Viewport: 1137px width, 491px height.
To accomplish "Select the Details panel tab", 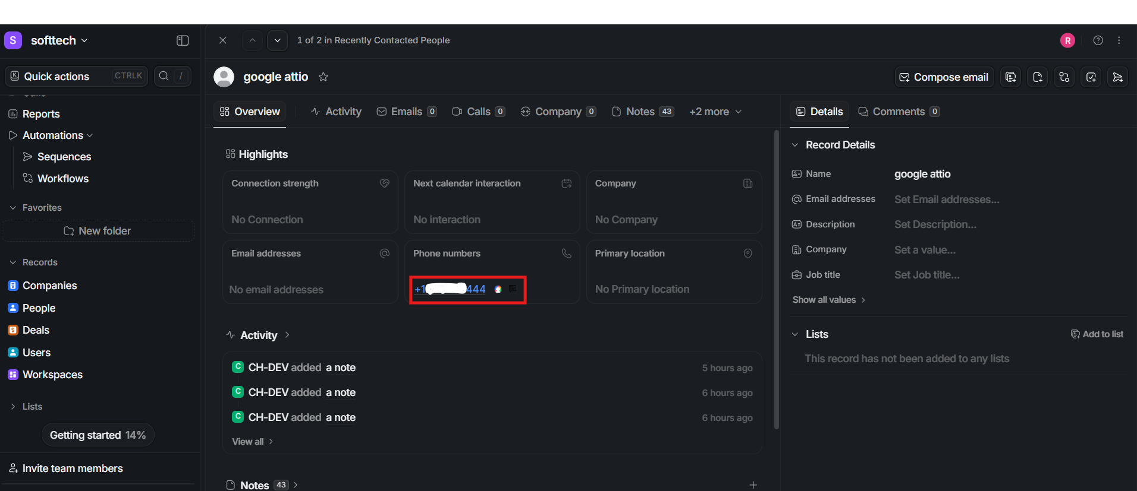I will click(x=819, y=112).
